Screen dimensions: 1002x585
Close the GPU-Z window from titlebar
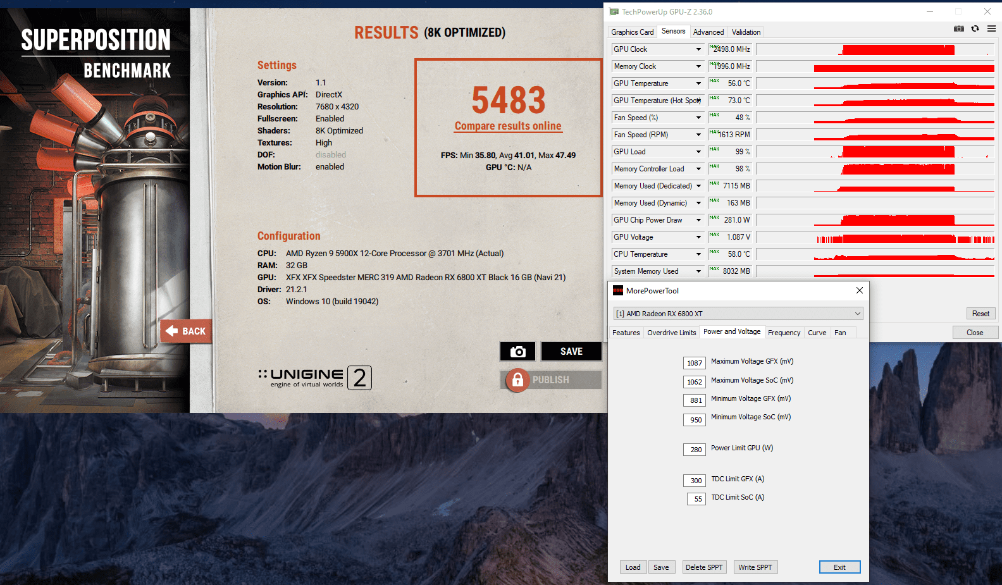(987, 11)
